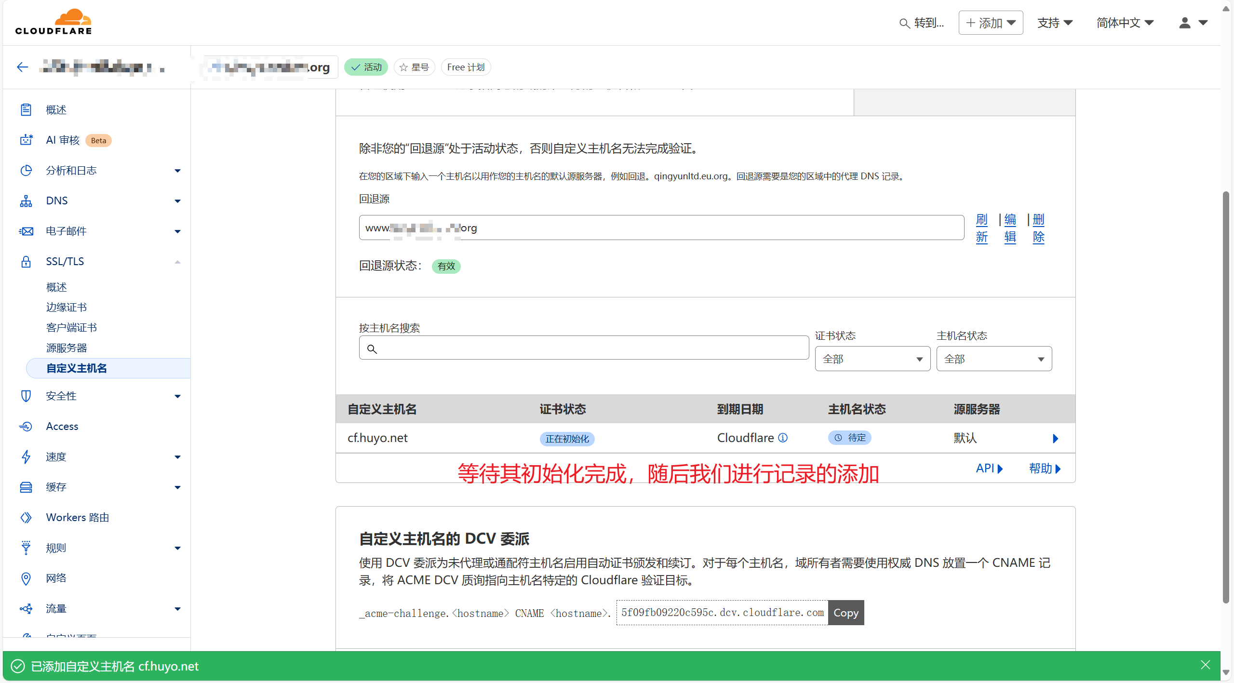Expand the DNS section arrow
The height and width of the screenshot is (683, 1234).
pyautogui.click(x=177, y=201)
